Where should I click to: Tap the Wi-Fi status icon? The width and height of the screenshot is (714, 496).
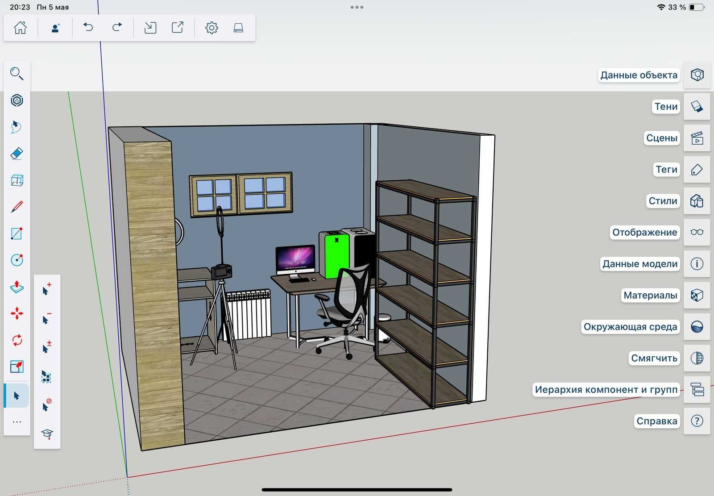tap(661, 7)
